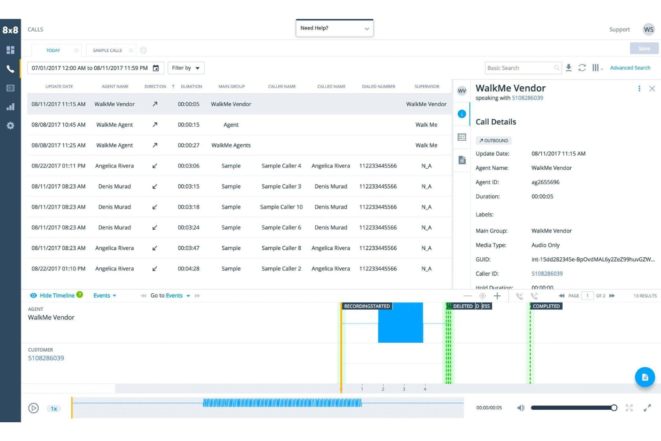Click the 8x8 logo
The image size is (661, 441).
pyautogui.click(x=10, y=30)
